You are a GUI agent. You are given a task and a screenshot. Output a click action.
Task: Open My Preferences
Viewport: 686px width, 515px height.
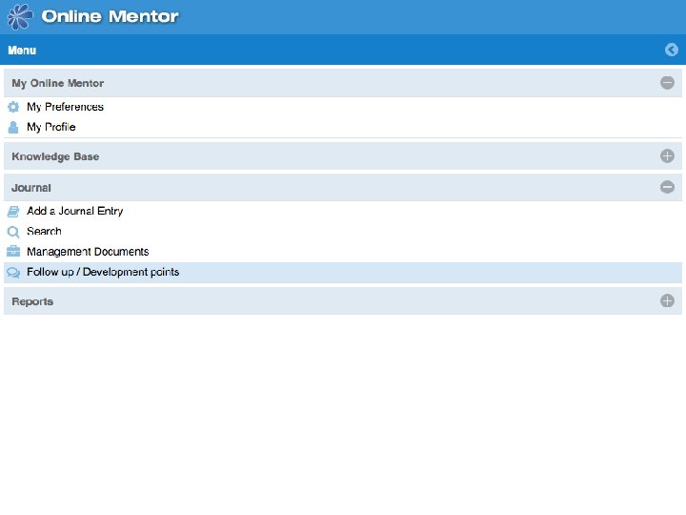pyautogui.click(x=65, y=107)
